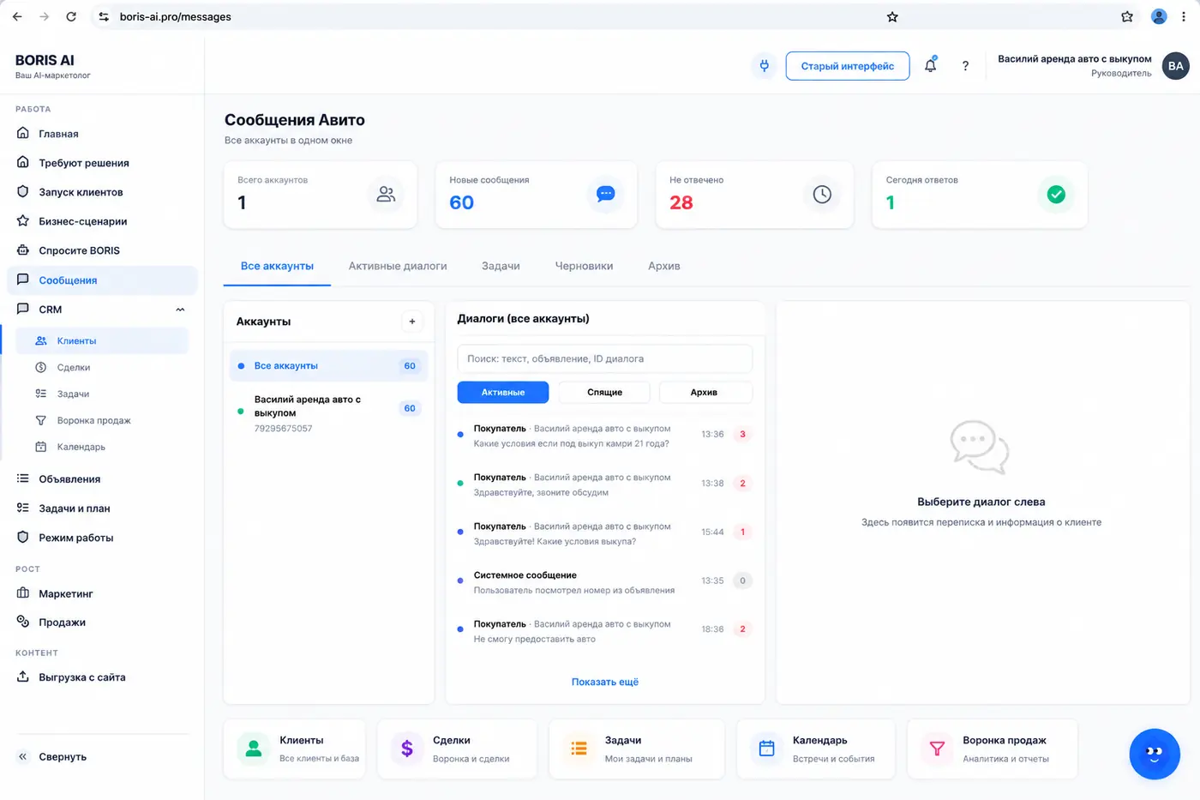Select Все аккаунты row in accounts list
1200x800 pixels.
pos(328,365)
